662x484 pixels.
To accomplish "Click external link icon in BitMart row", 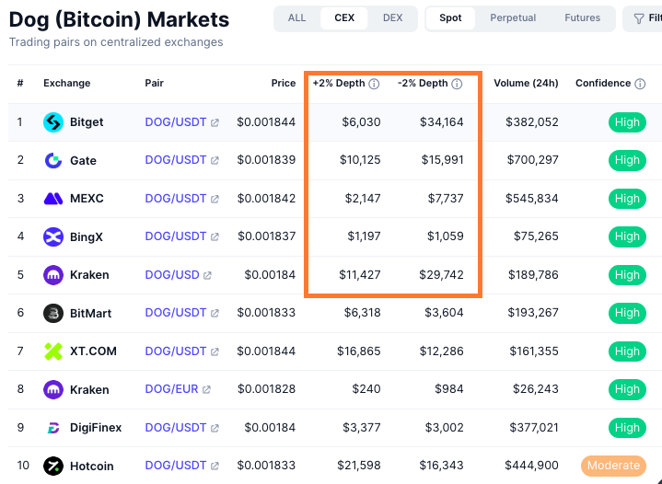I will click(215, 313).
